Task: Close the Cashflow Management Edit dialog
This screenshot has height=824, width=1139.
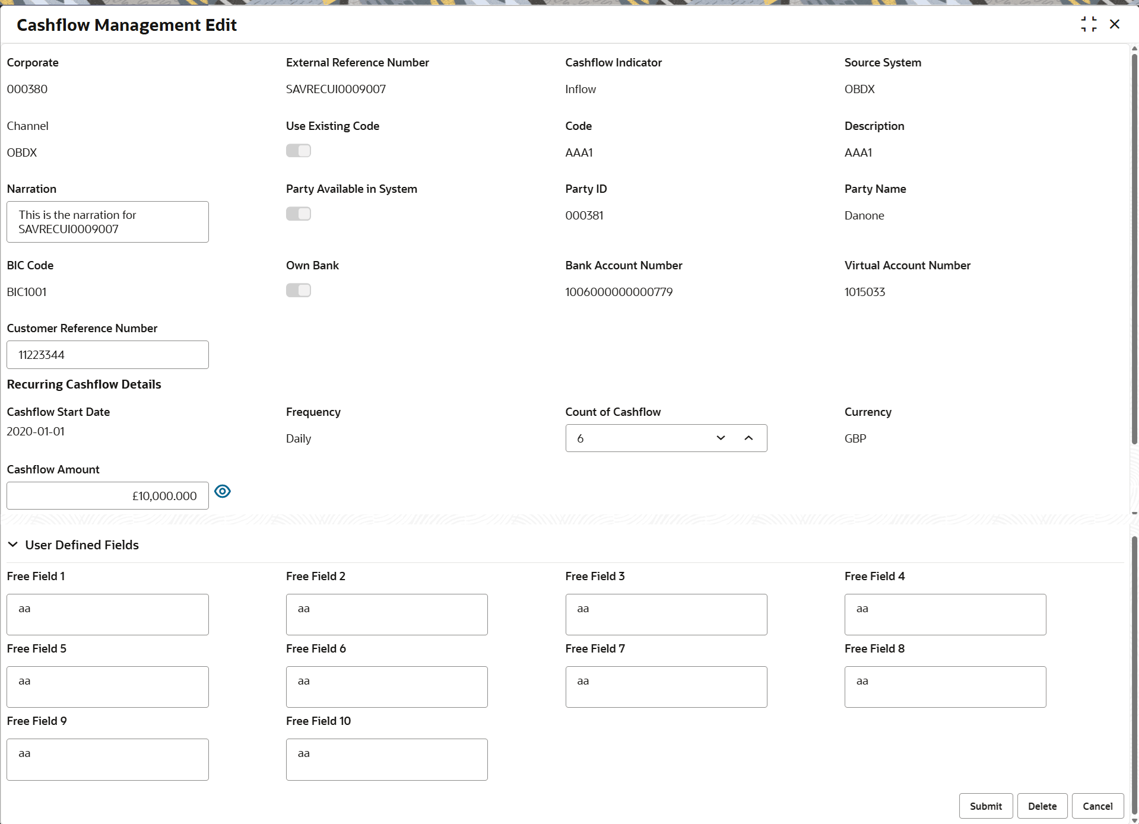Action: coord(1115,24)
